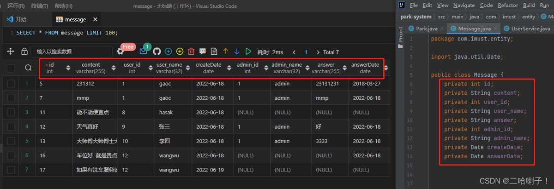The width and height of the screenshot is (554, 189).
Task: Click the sort arrows on the id column
Action: click(68, 68)
